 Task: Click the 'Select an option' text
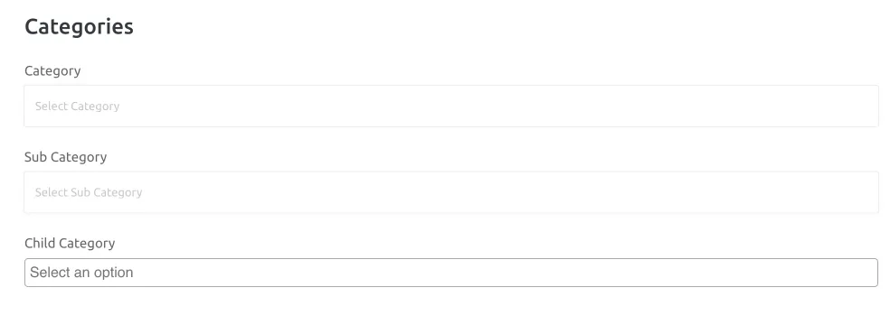tap(81, 273)
